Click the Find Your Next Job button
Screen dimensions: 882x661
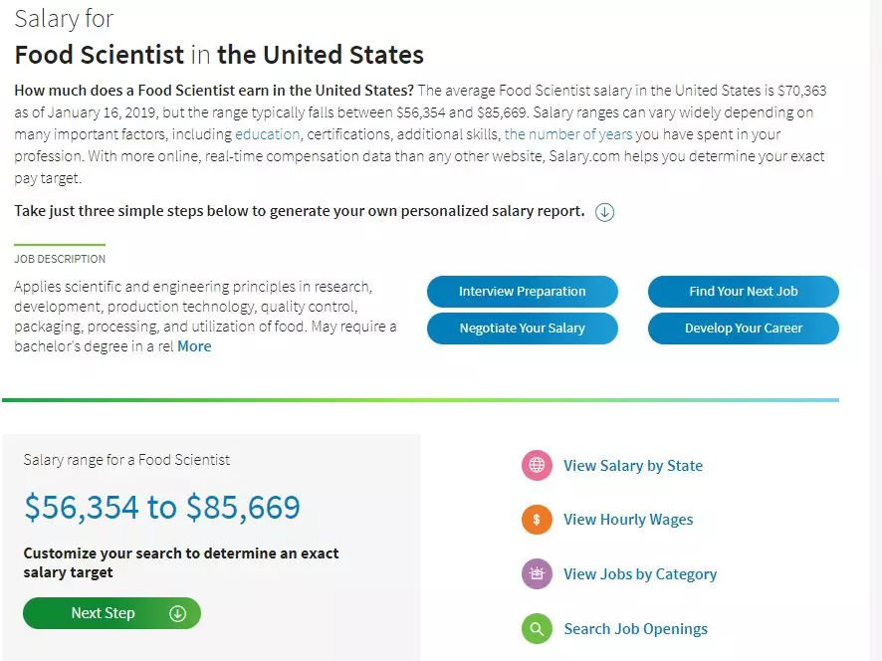(743, 292)
